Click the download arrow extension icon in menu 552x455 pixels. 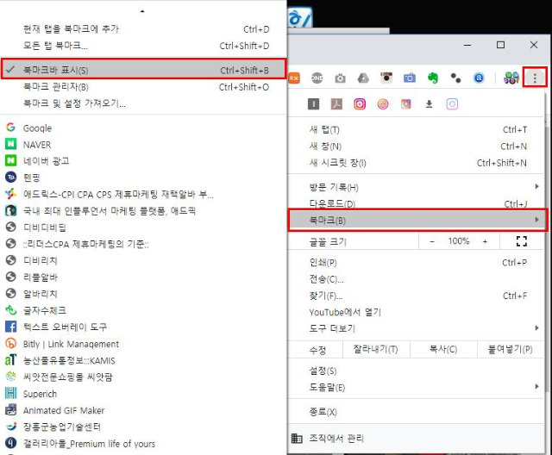(x=429, y=104)
